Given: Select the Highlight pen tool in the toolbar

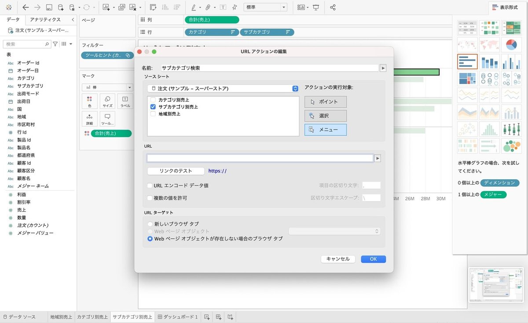Looking at the screenshot, I should pos(194,7).
